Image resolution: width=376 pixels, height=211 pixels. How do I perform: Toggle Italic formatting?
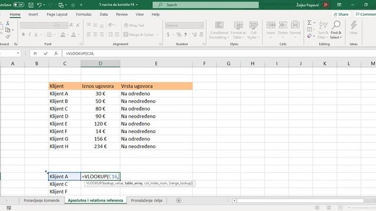tap(29, 35)
